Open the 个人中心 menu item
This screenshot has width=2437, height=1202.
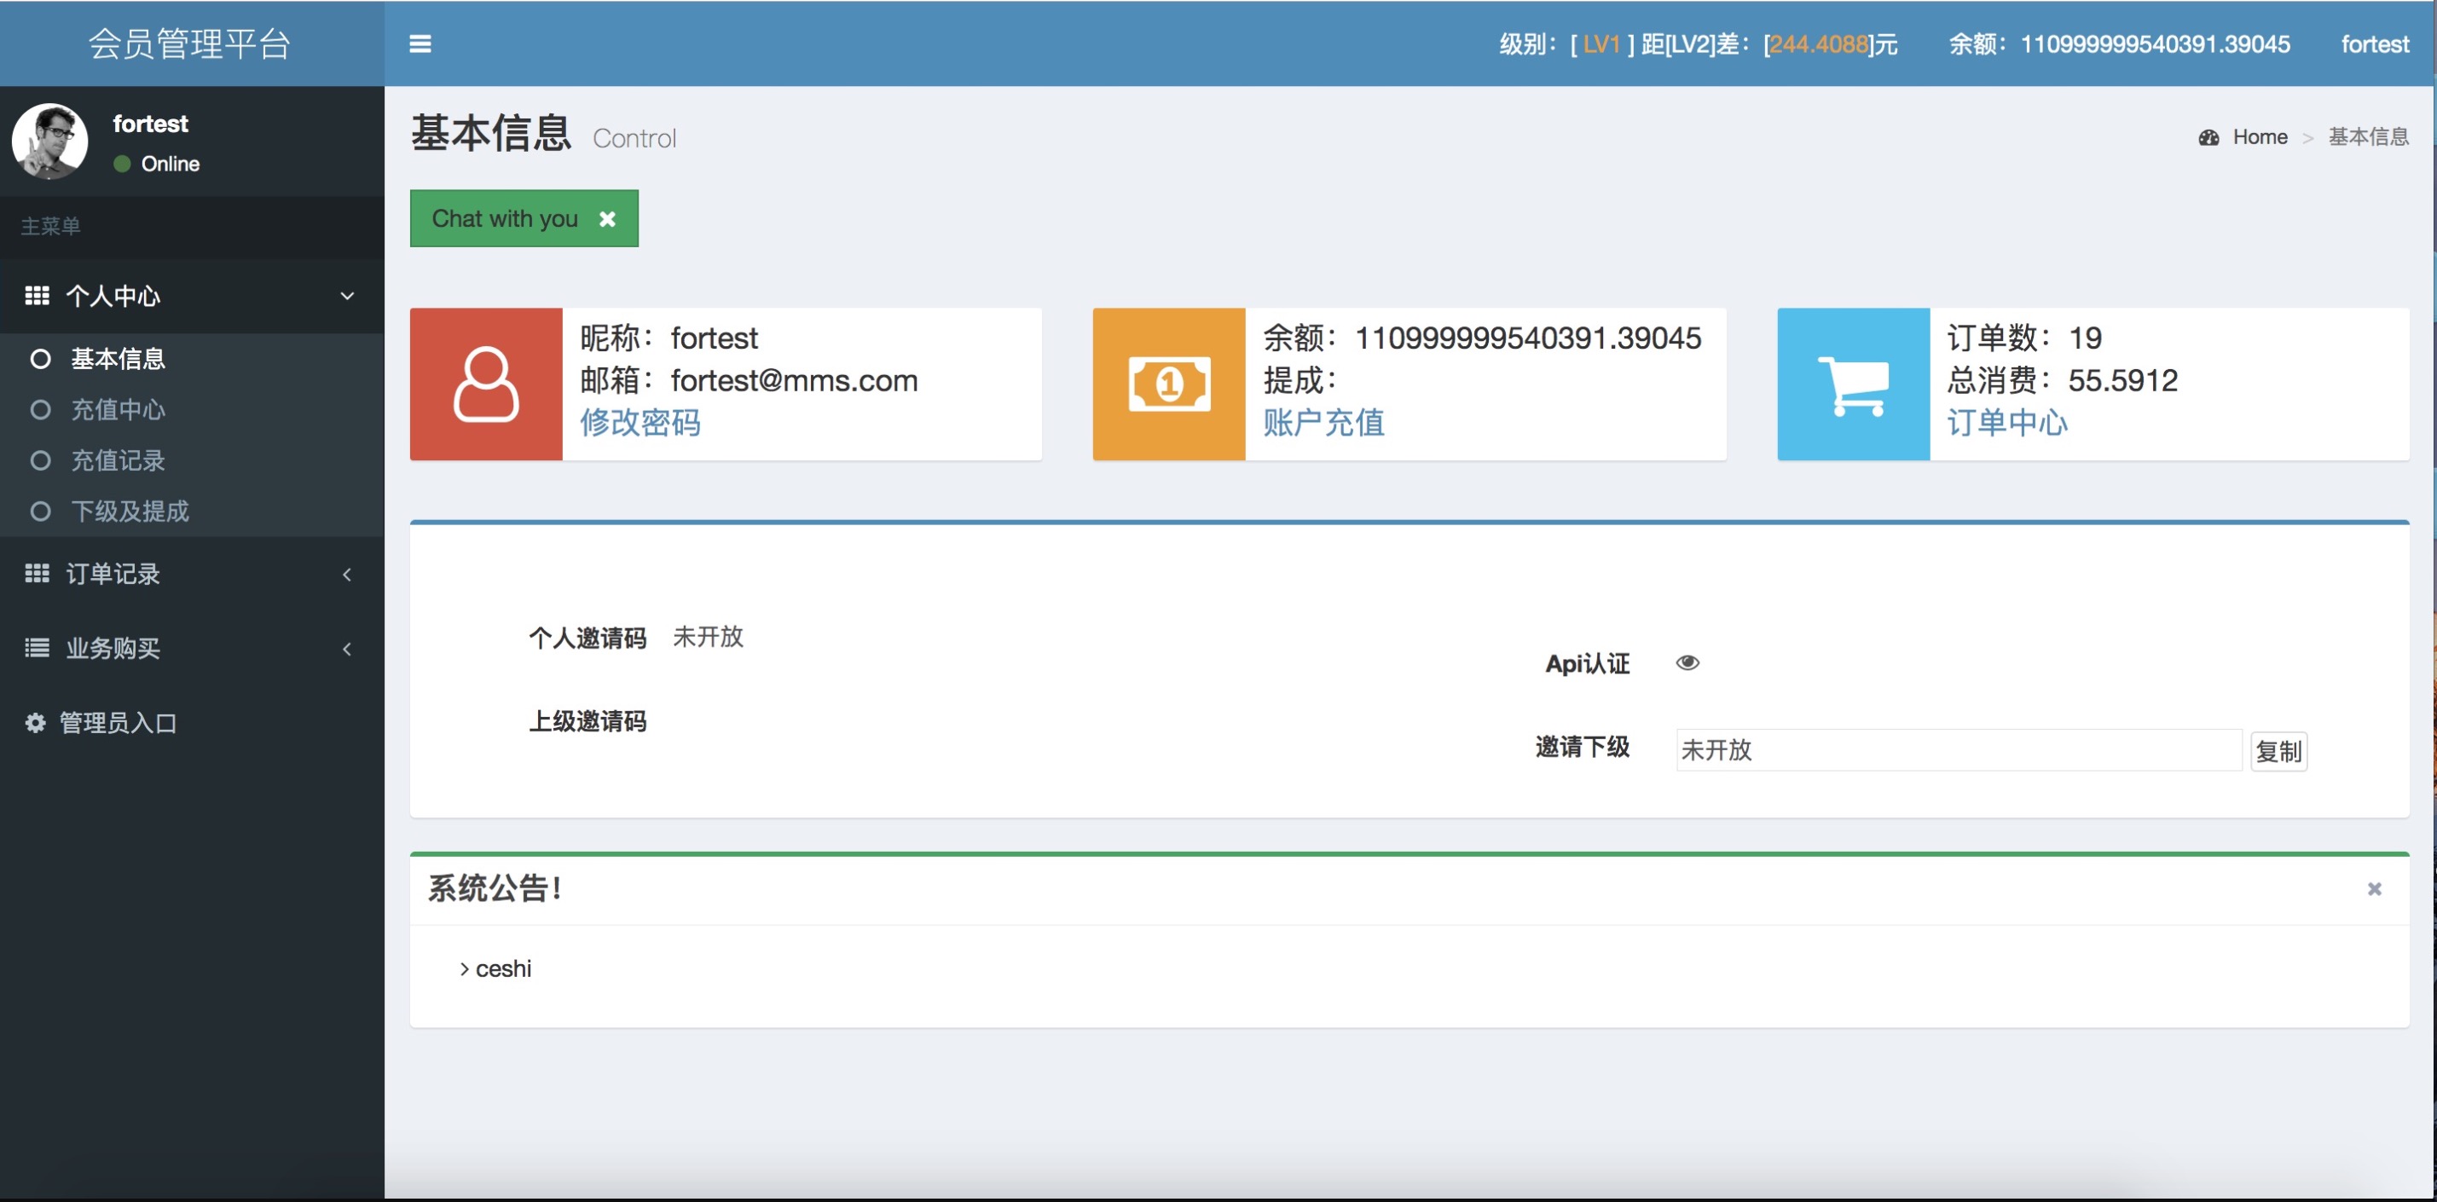click(192, 296)
